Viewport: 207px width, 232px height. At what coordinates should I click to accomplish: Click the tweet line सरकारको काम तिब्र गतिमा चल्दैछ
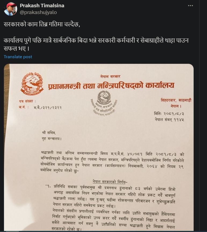click(x=42, y=24)
